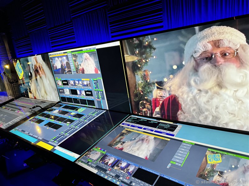Toggle red record indicator on Camera 2 input
This screenshot has width=249, height=186.
pos(128,178)
